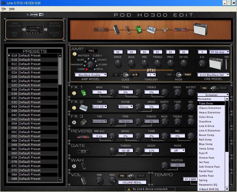Viewport: 237px width, 192px height.
Task: Click the cabinet image in the Amp section
Action: 216,63
